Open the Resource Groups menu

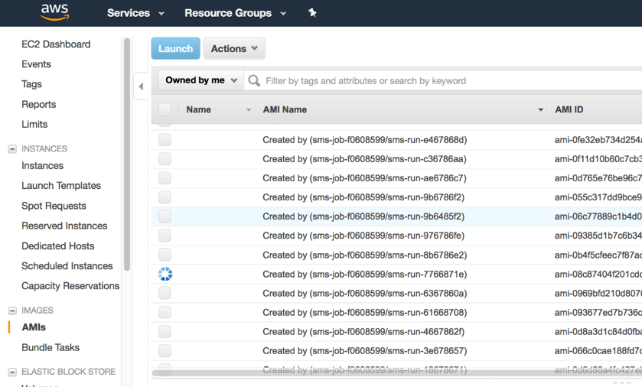pos(235,13)
